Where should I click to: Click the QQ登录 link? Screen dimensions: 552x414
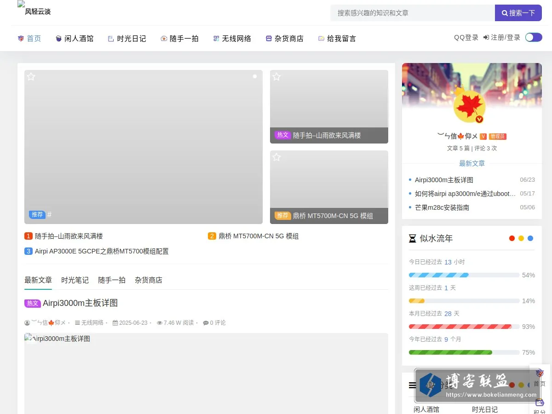(466, 37)
